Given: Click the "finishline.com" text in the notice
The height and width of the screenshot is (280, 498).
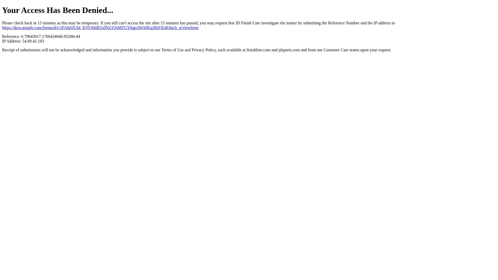Looking at the screenshot, I should [x=258, y=50].
